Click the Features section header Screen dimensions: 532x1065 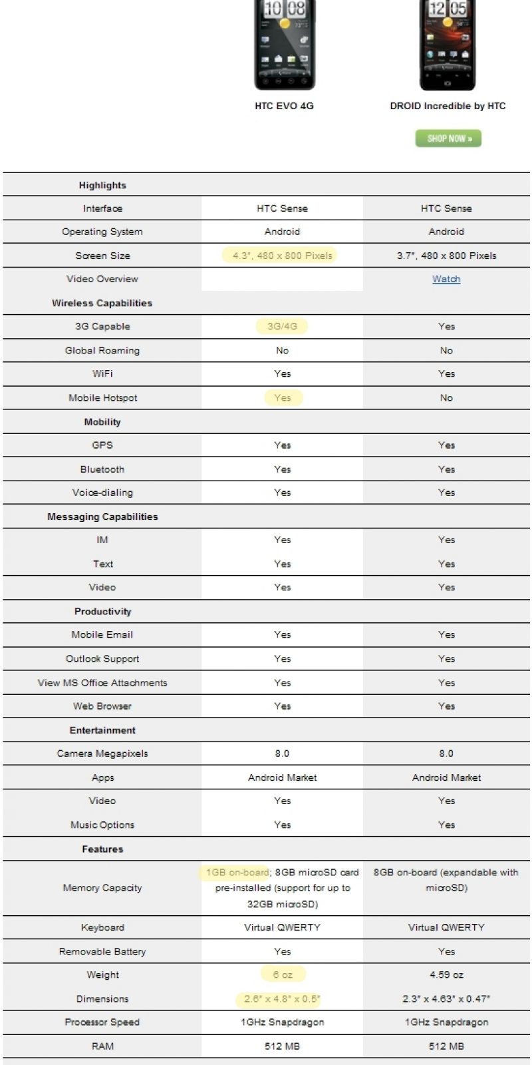tap(102, 849)
